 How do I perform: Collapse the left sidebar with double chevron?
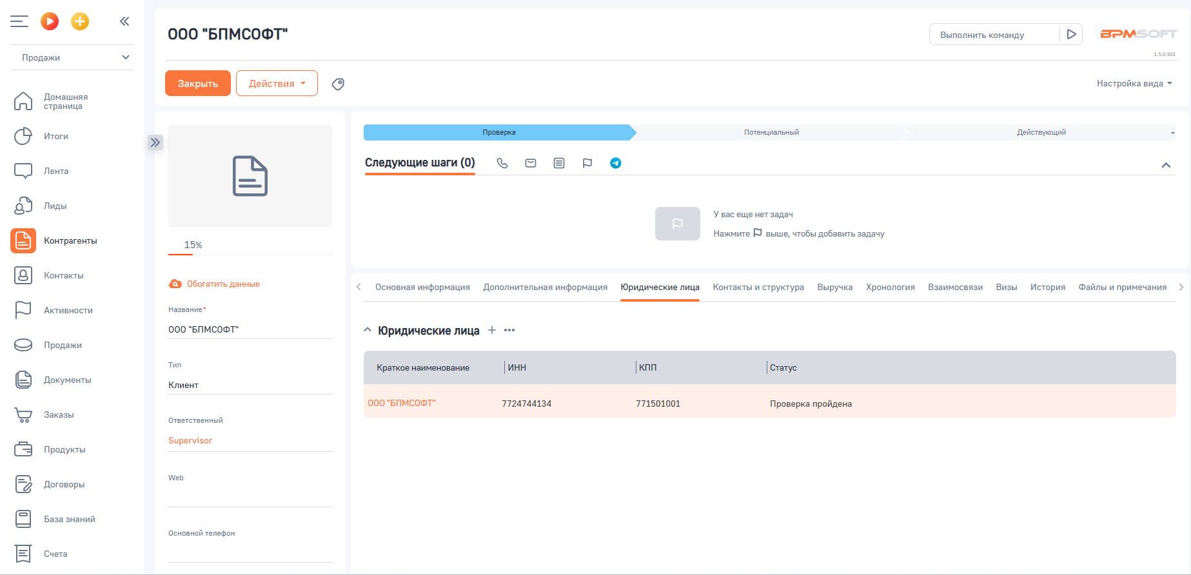[124, 21]
